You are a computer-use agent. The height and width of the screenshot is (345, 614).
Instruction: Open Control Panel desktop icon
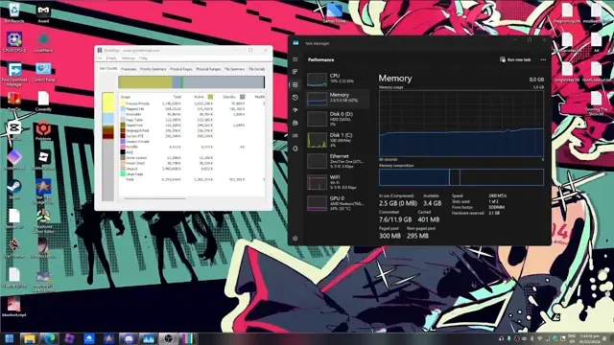pos(43,72)
